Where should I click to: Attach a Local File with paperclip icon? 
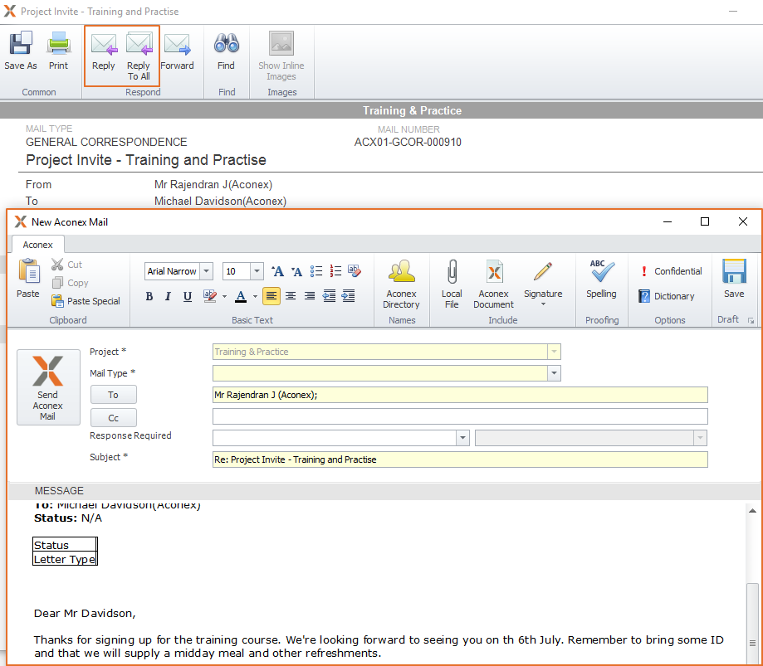[452, 284]
